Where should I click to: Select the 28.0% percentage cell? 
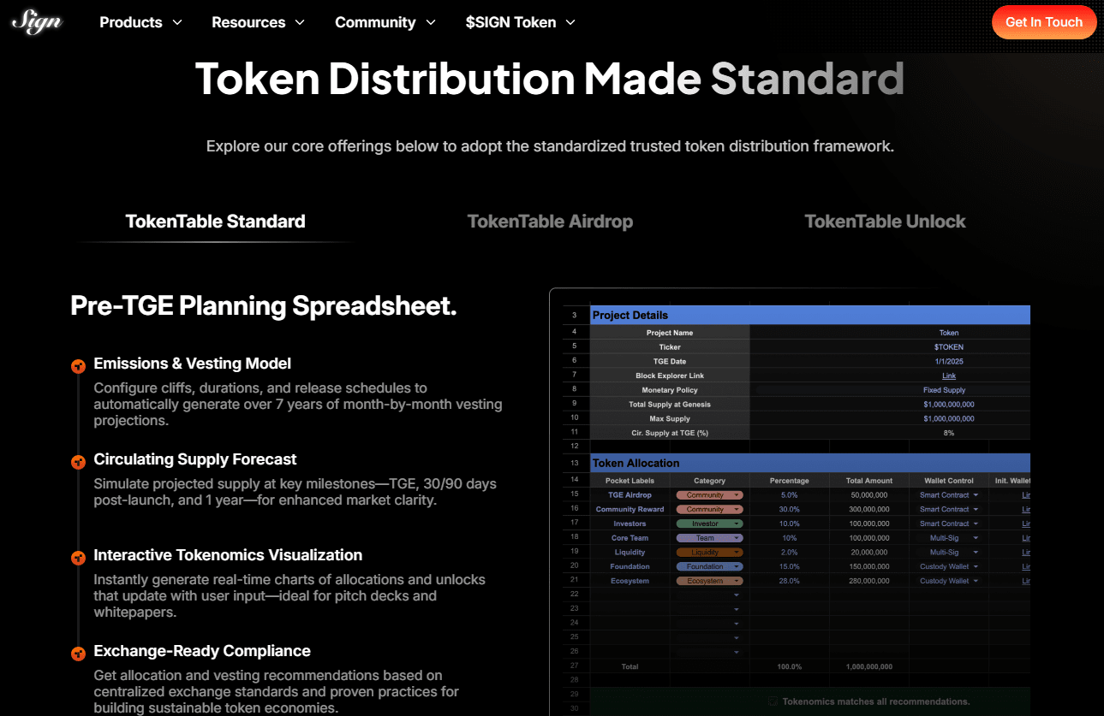(x=789, y=581)
